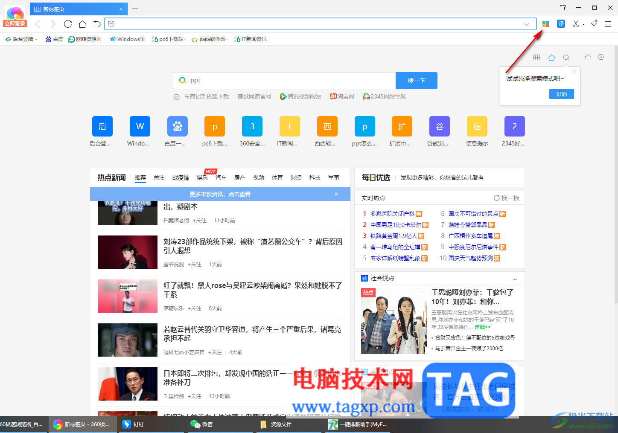The height and width of the screenshot is (433, 618).
Task: Go back with the back arrow
Action: click(38, 24)
